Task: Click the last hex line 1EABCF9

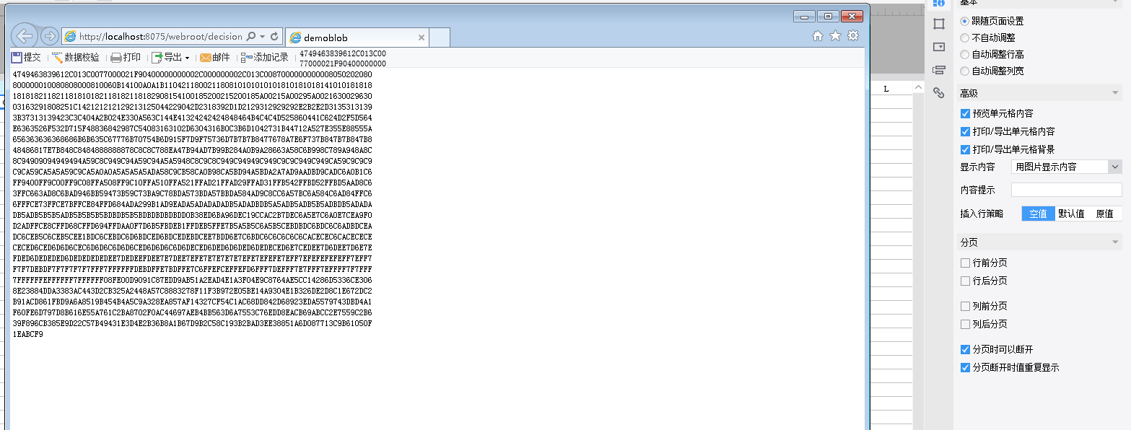Action: point(27,334)
